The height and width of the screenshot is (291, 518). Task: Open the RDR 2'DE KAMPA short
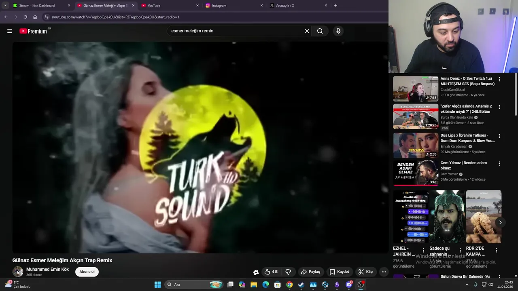(484, 217)
